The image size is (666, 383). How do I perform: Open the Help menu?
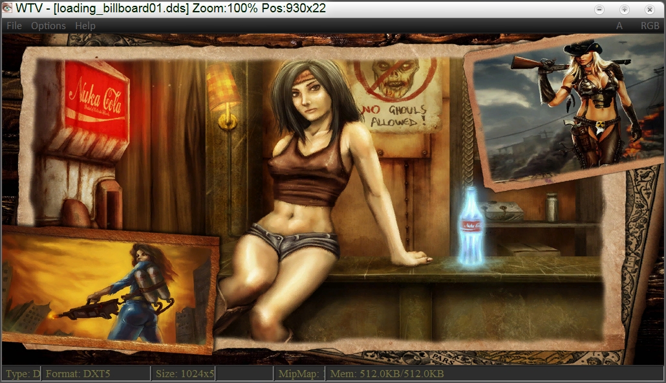(85, 26)
